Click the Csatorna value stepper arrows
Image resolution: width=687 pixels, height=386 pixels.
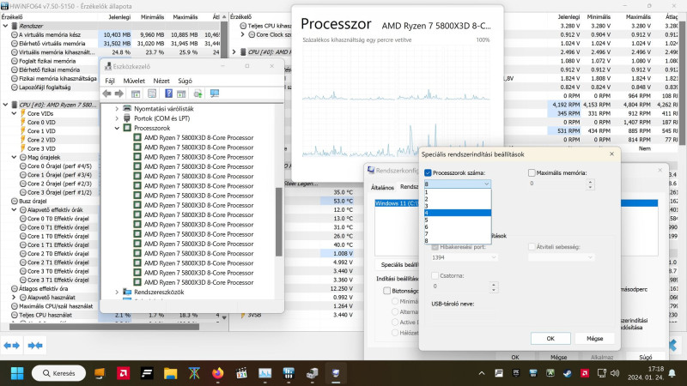[494, 287]
